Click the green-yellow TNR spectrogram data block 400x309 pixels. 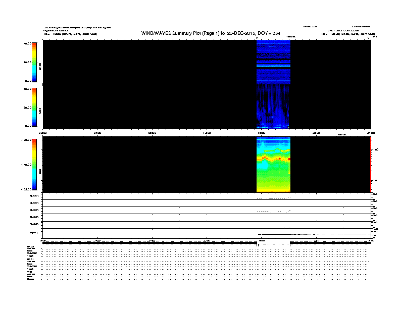tap(273, 165)
